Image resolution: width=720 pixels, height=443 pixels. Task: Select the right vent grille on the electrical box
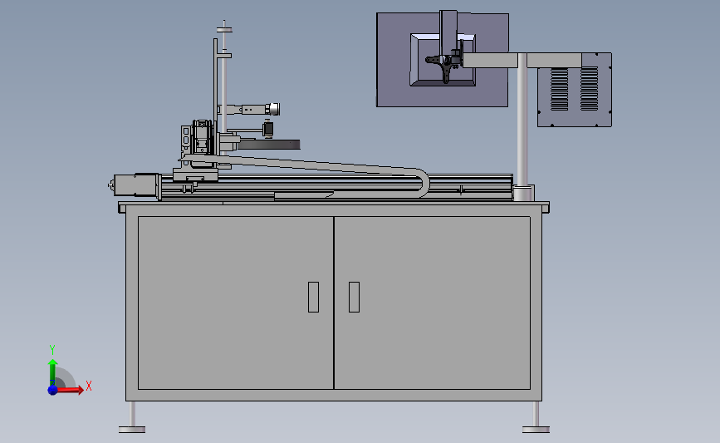pyautogui.click(x=589, y=89)
